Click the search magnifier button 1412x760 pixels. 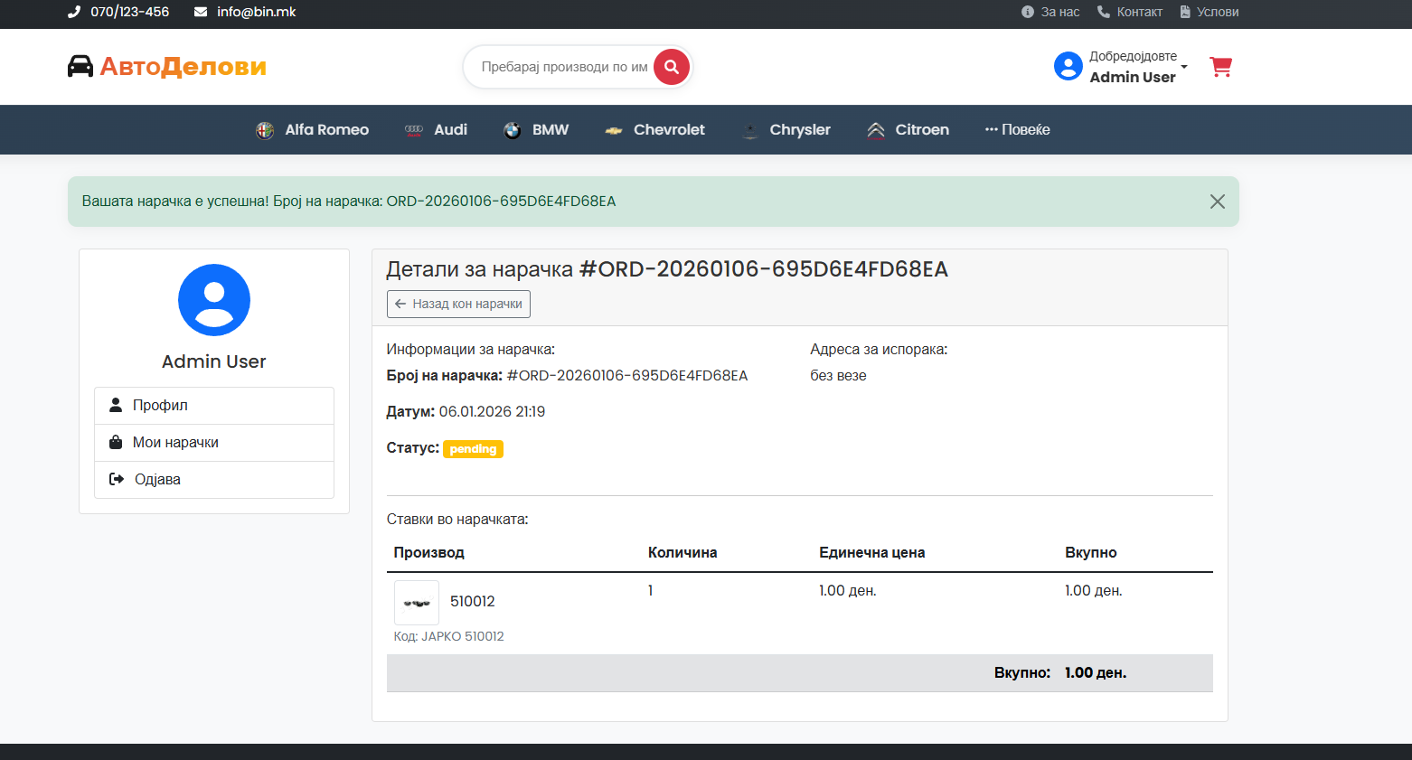[x=671, y=66]
